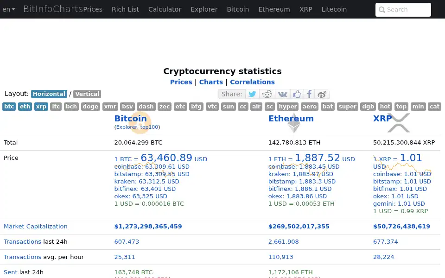The height and width of the screenshot is (278, 445).
Task: Open the XRP column heading link
Action: click(x=382, y=118)
